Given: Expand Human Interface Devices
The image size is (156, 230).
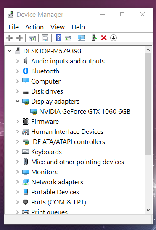Looking at the screenshot, I should click(x=18, y=131).
